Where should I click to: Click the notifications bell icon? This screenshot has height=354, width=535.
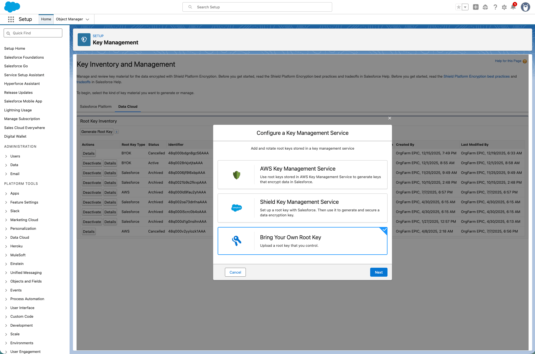click(513, 7)
